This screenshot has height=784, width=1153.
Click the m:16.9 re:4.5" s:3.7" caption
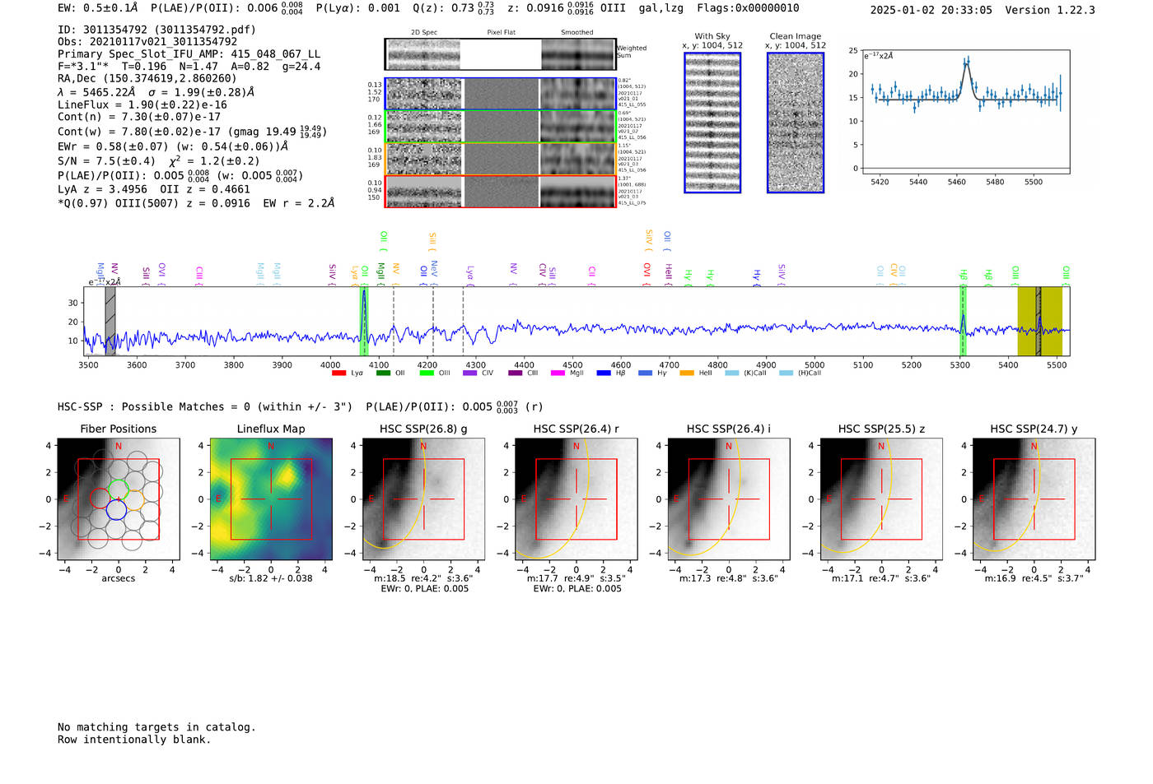[1034, 578]
